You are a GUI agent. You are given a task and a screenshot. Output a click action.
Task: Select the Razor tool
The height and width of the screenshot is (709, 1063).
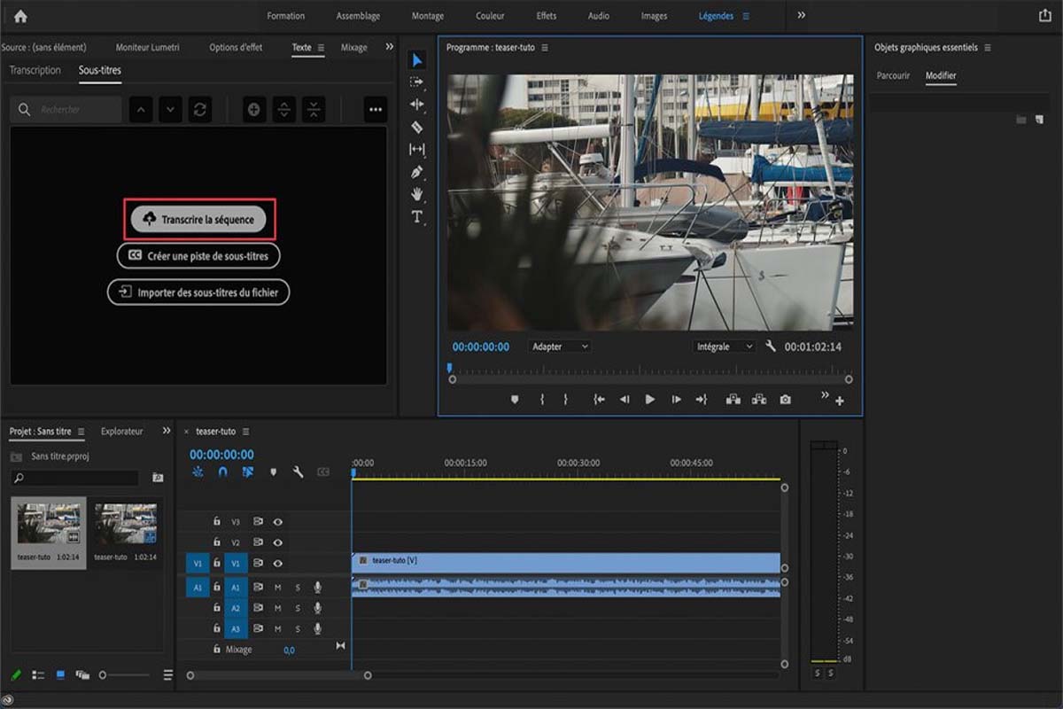click(417, 127)
